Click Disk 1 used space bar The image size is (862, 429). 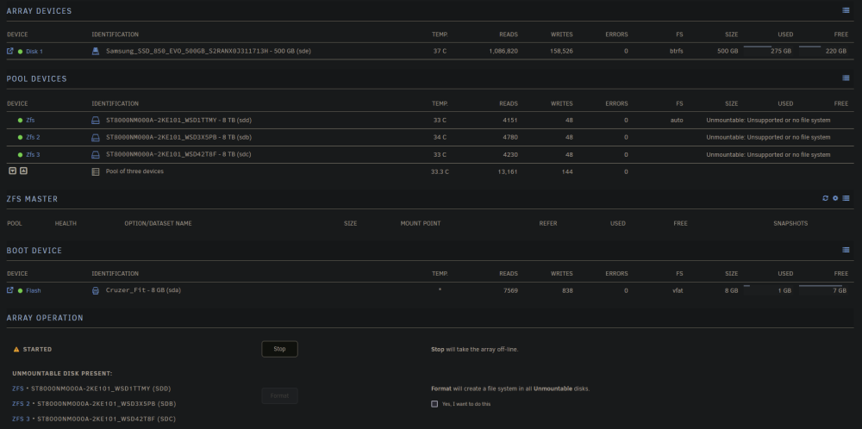[758, 47]
